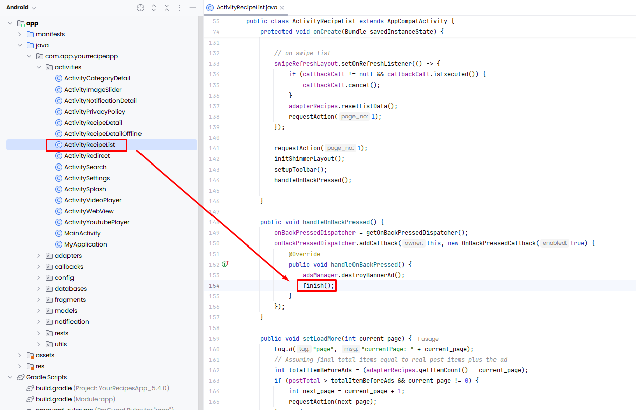This screenshot has height=410, width=636.
Task: Open ActivityCategoryDetail class
Action: coord(97,78)
